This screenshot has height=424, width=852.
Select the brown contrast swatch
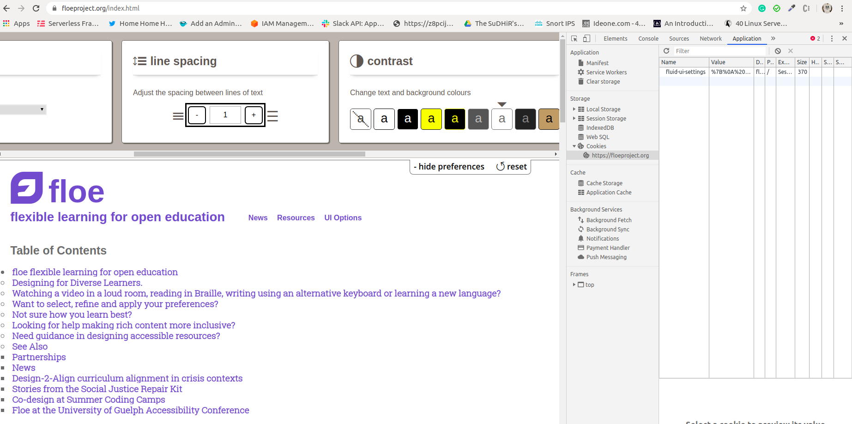(549, 119)
